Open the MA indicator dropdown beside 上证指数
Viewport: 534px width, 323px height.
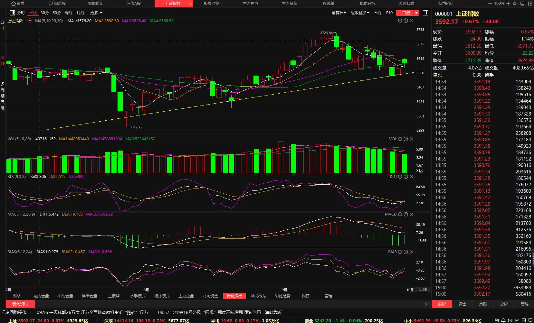click(30, 21)
